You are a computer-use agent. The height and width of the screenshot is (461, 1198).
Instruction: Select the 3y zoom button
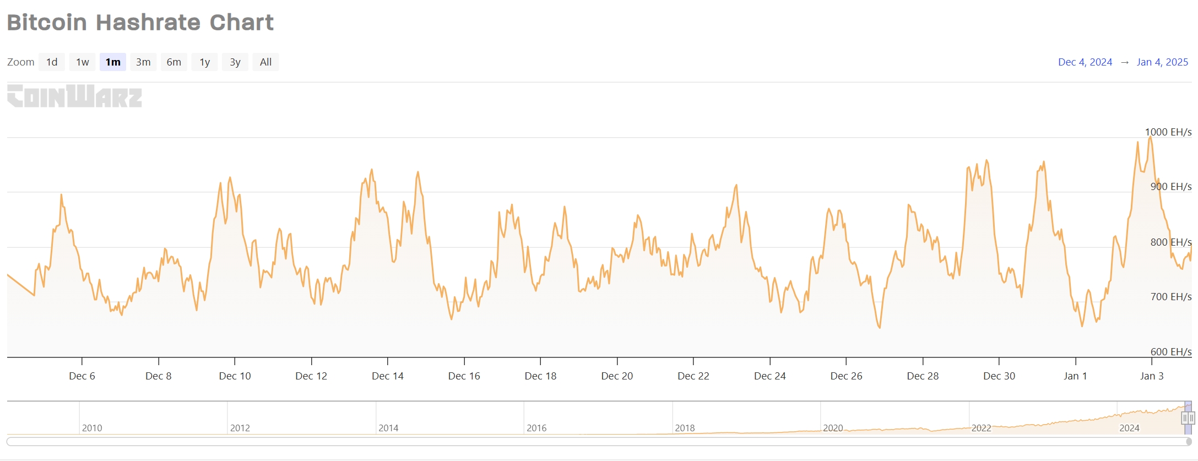(235, 62)
